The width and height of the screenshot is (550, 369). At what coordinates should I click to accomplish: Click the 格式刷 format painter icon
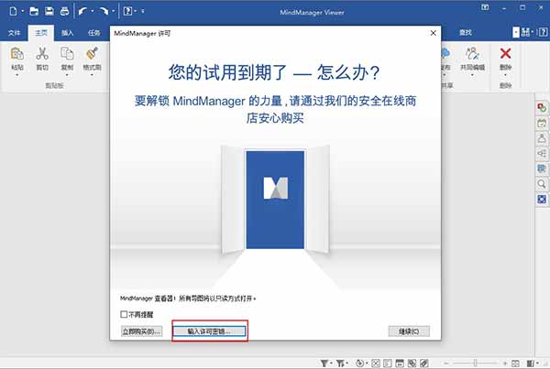92,54
